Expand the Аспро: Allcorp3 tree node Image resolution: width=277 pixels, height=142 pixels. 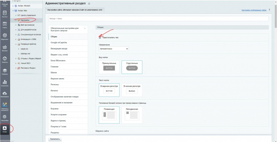click(x=13, y=6)
